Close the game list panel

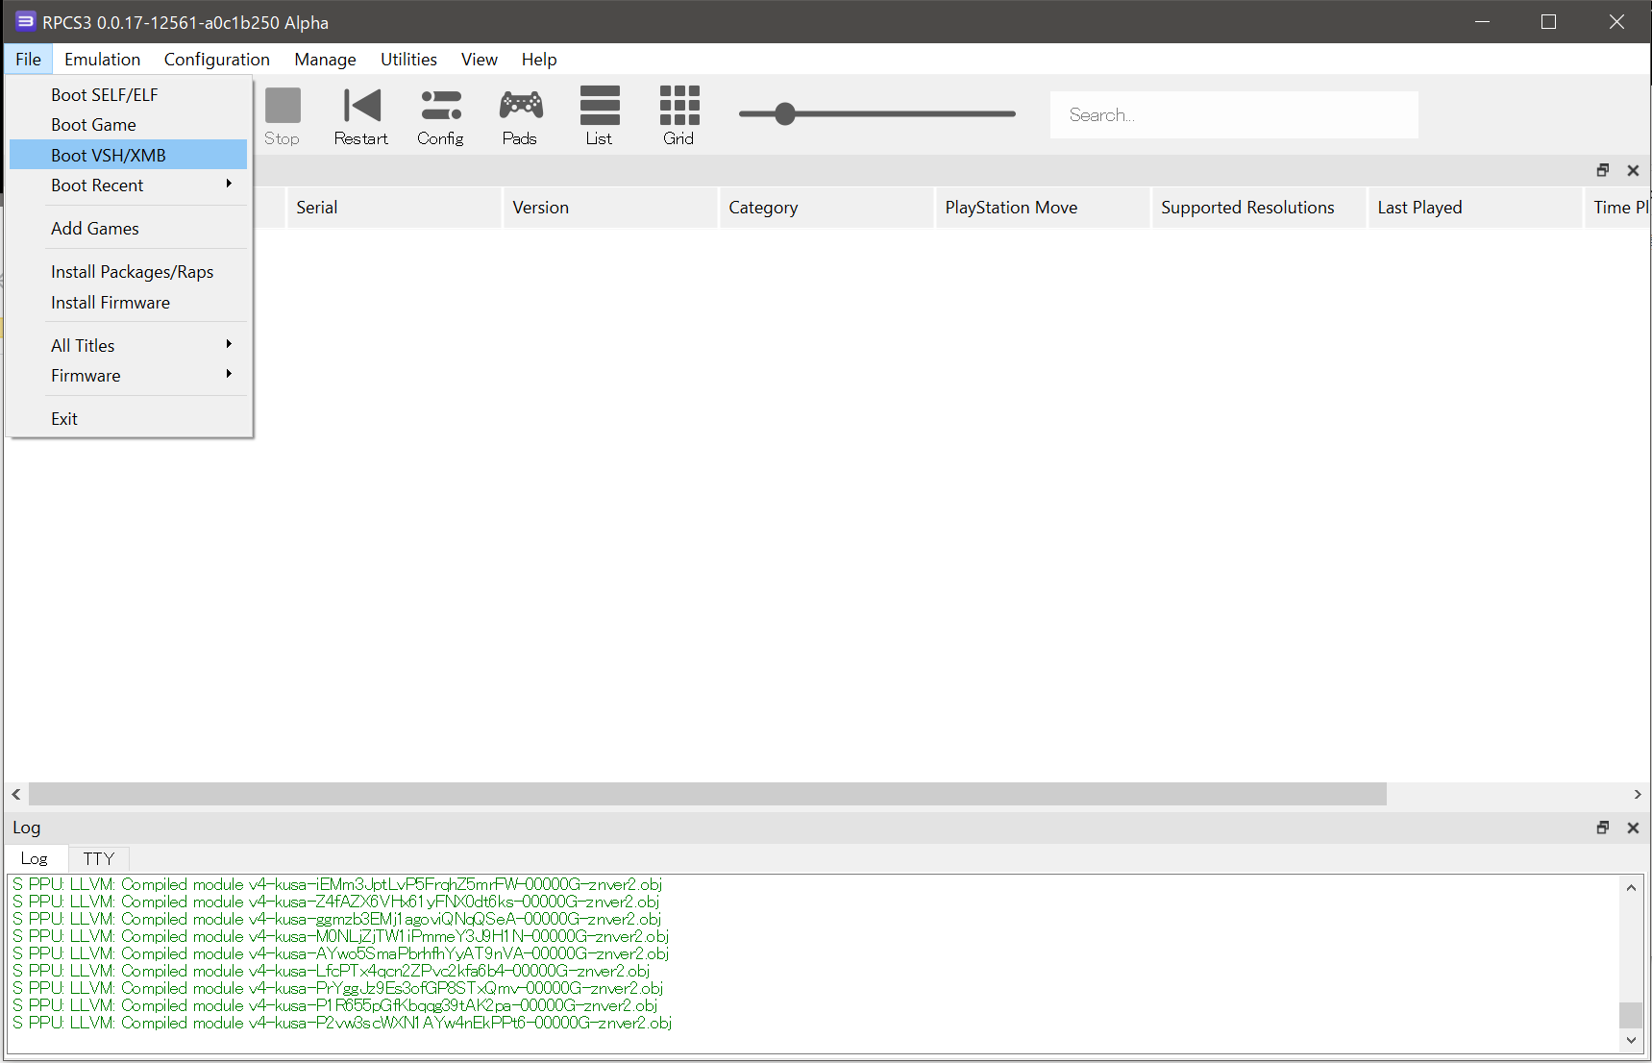[x=1633, y=170]
